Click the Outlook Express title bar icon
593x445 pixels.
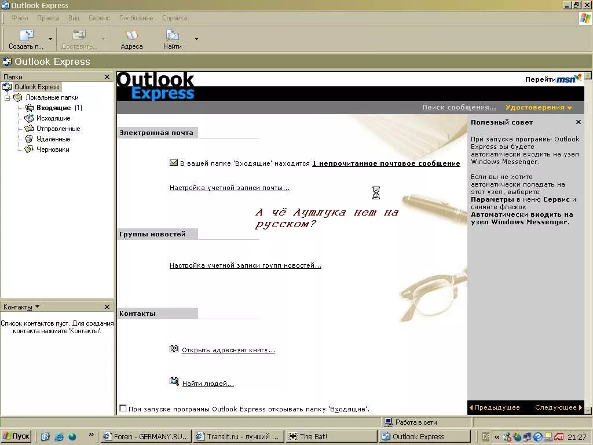pyautogui.click(x=5, y=5)
